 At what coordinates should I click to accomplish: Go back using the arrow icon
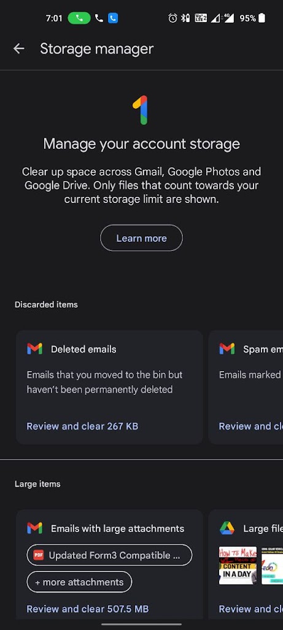click(x=19, y=49)
